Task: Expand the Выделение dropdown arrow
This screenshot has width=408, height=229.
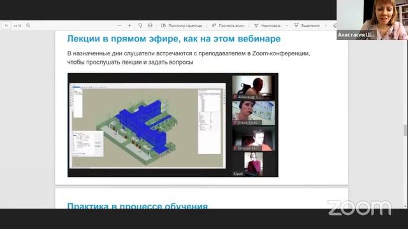Action: (326, 25)
